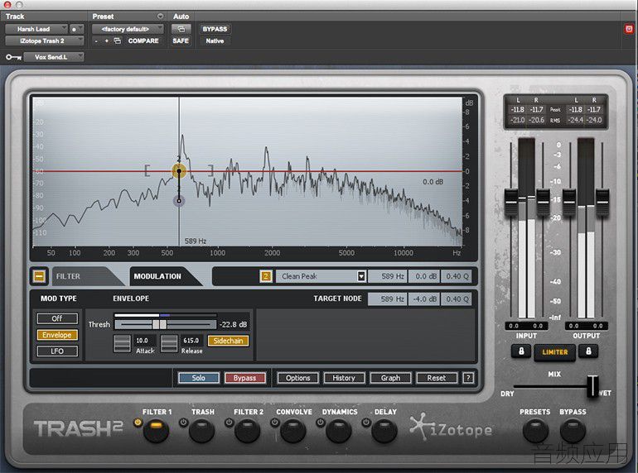638x473 pixels.
Task: Select the Off mod type
Action: [57, 318]
